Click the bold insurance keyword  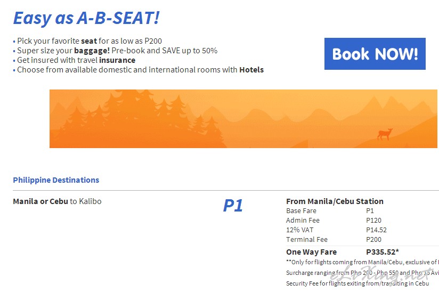coord(117,60)
